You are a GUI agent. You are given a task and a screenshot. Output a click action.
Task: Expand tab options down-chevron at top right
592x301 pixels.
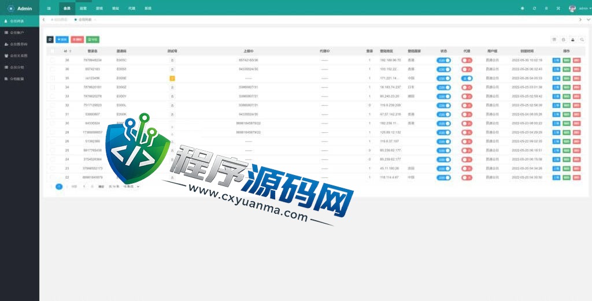[589, 19]
